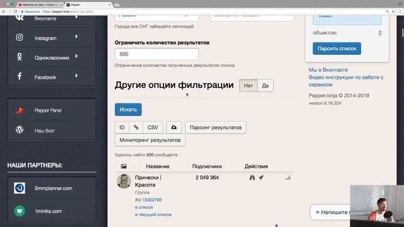Click the browser address bar
Image resolution: width=404 pixels, height=227 pixels.
[201, 11]
